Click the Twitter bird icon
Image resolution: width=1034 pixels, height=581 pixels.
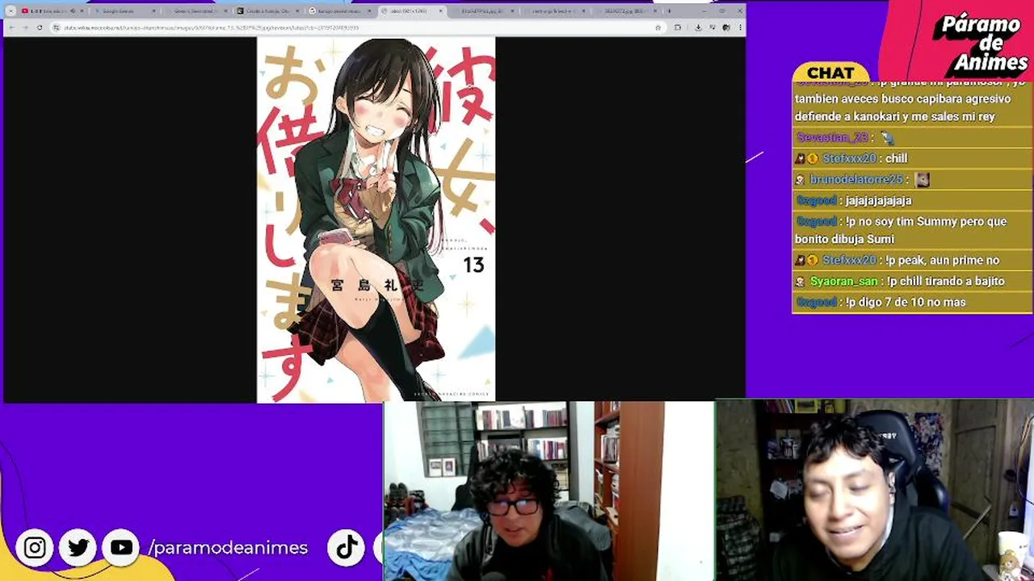pyautogui.click(x=78, y=549)
